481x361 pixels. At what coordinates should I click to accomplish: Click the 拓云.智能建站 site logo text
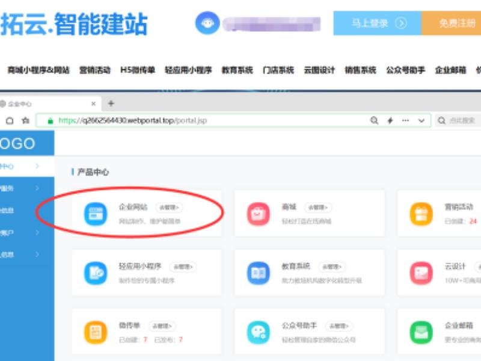[74, 24]
